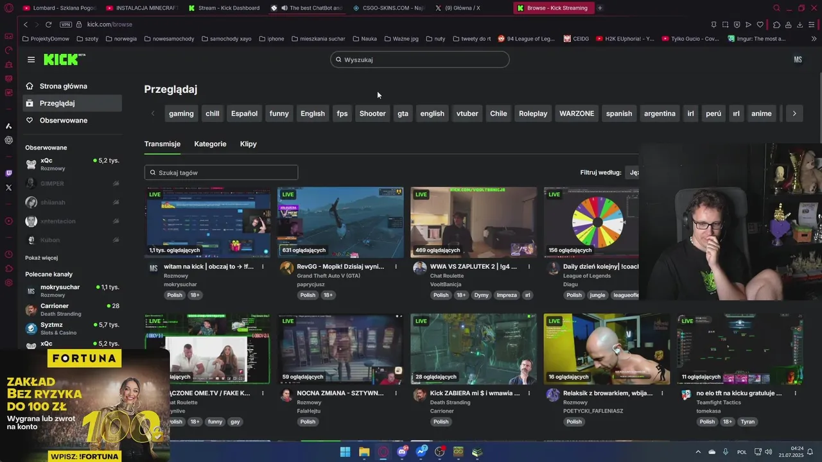
Task: Open Strona główna in sidebar
Action: (x=73, y=86)
